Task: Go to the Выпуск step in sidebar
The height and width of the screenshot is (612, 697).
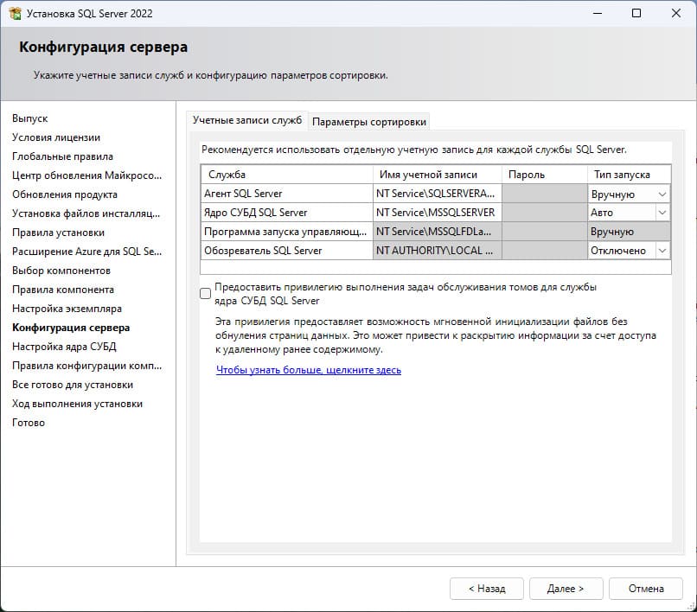Action: pyautogui.click(x=29, y=118)
